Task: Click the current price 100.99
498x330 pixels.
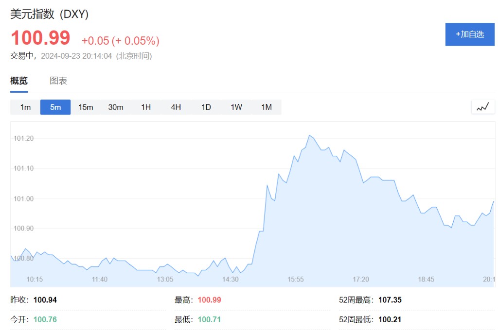Action: [40, 38]
